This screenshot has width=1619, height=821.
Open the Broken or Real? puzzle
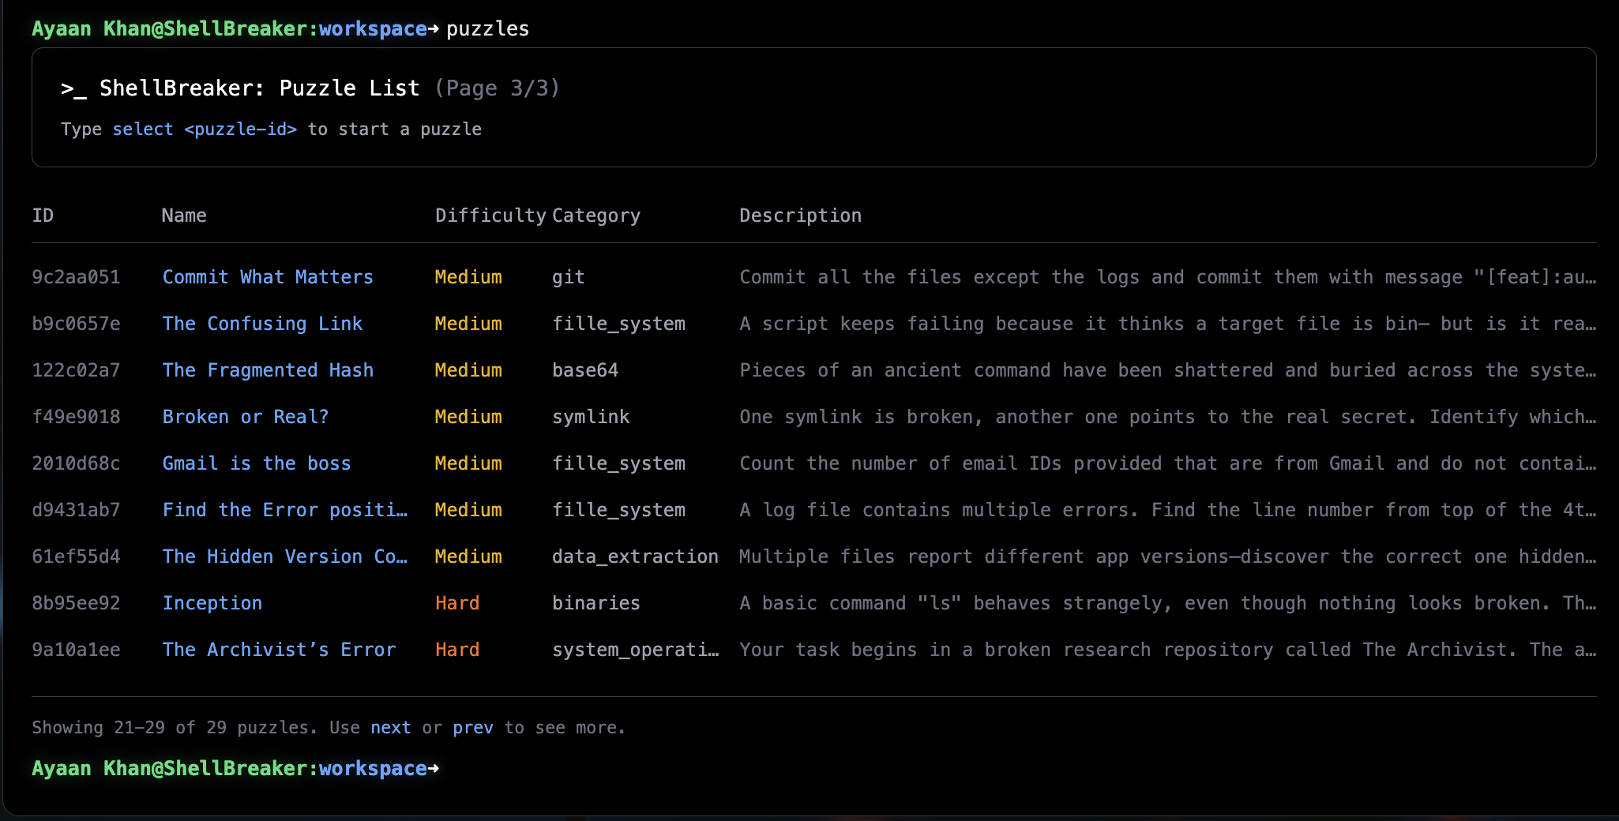tap(245, 417)
